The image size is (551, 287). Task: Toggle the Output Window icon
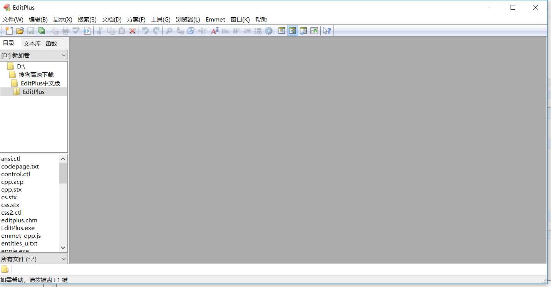[x=303, y=31]
